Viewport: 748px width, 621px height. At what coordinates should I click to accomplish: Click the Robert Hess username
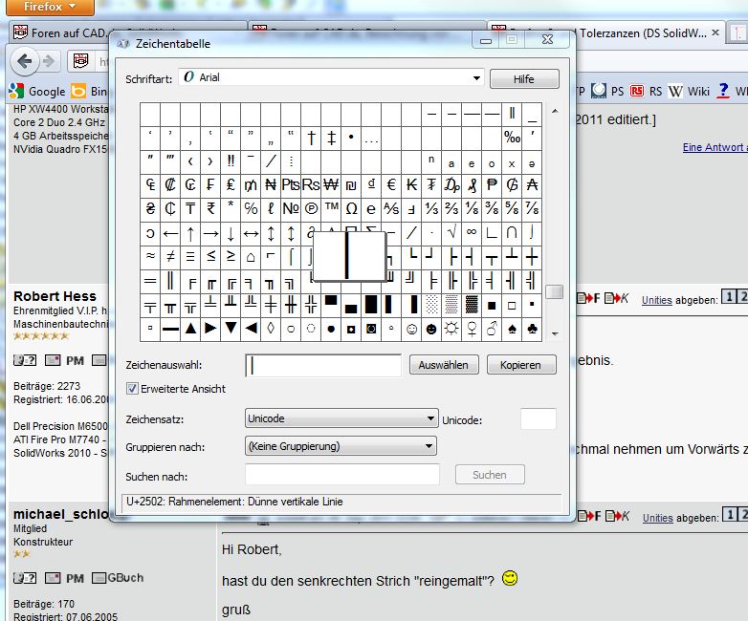[55, 296]
